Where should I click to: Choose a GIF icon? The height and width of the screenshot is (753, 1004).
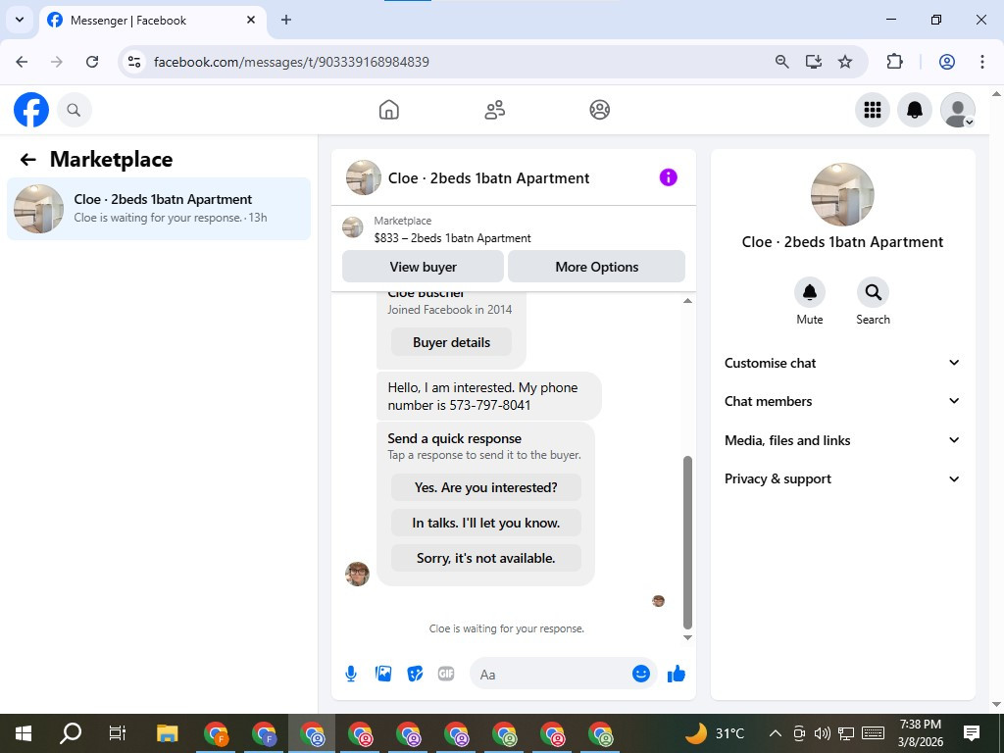[446, 674]
